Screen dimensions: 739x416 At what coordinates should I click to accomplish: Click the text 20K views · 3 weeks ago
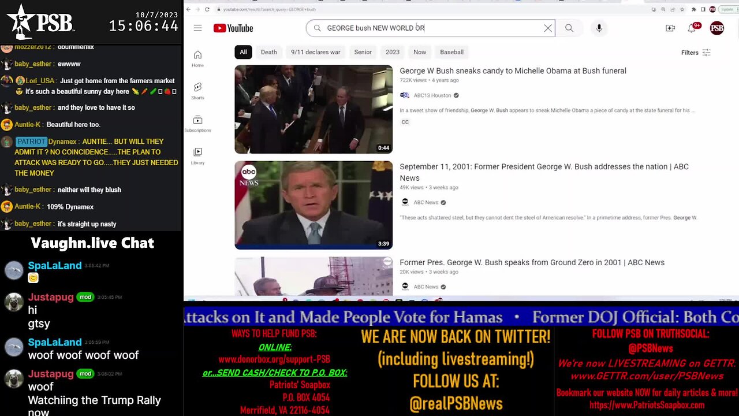(x=428, y=272)
